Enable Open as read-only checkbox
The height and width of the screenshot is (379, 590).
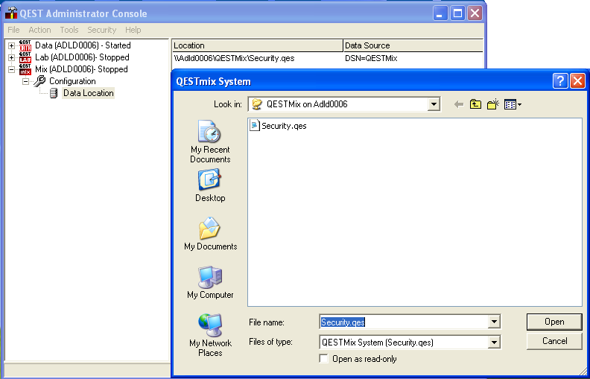click(x=324, y=359)
